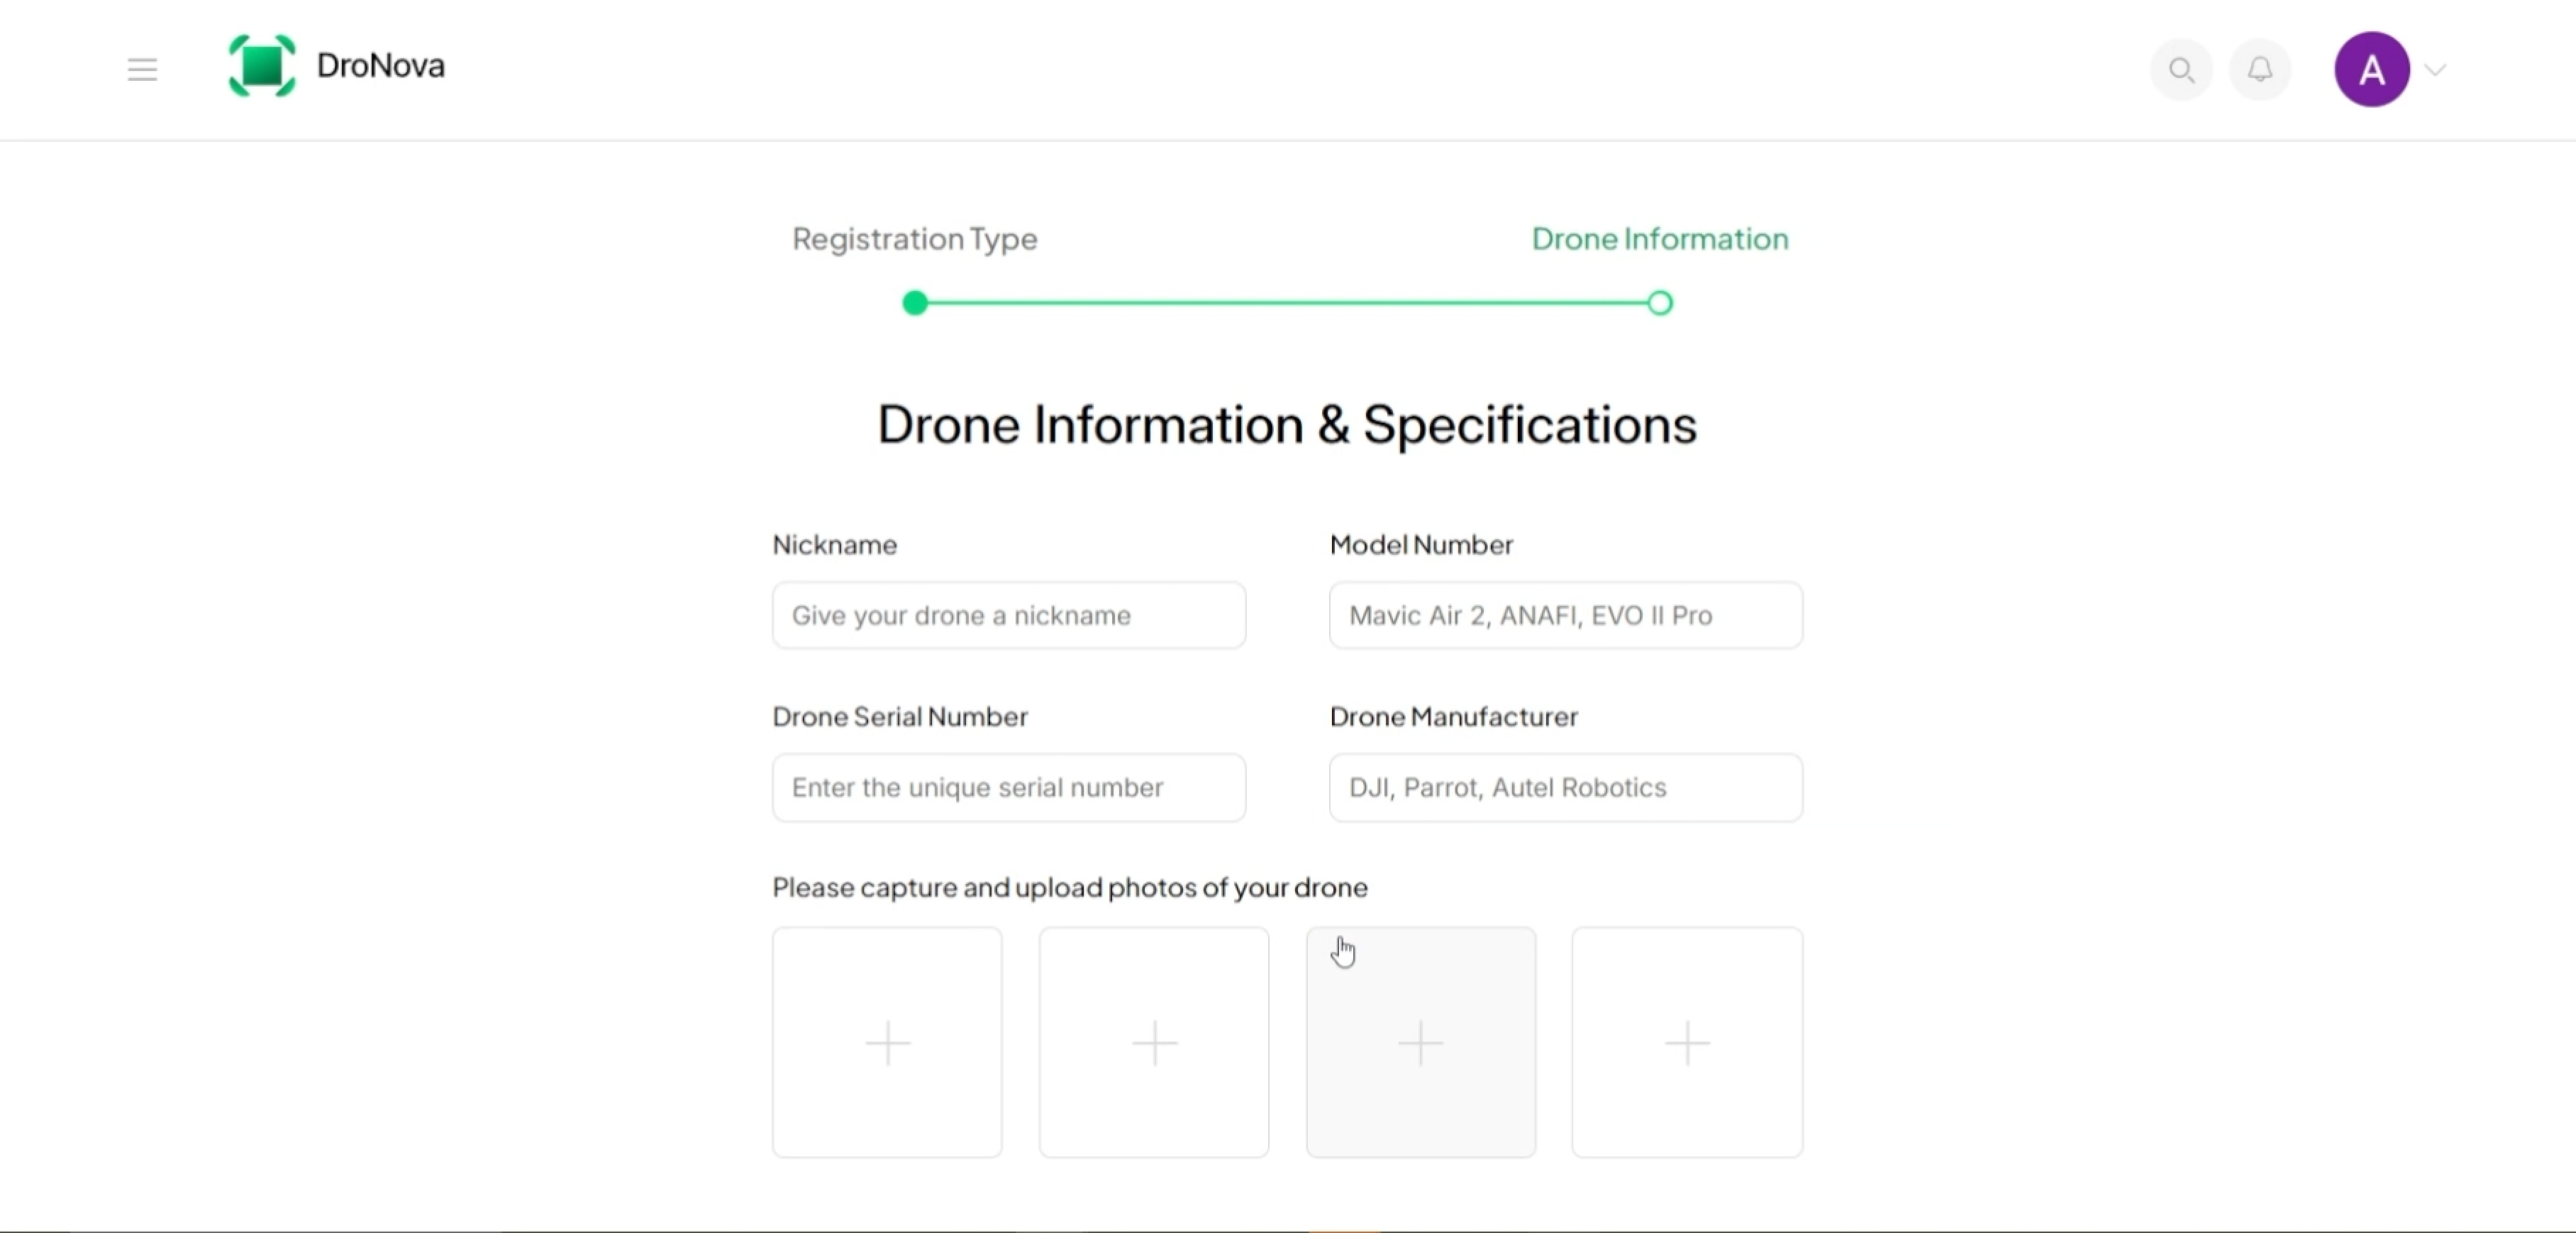Click the DroNova brand name text

tap(380, 66)
